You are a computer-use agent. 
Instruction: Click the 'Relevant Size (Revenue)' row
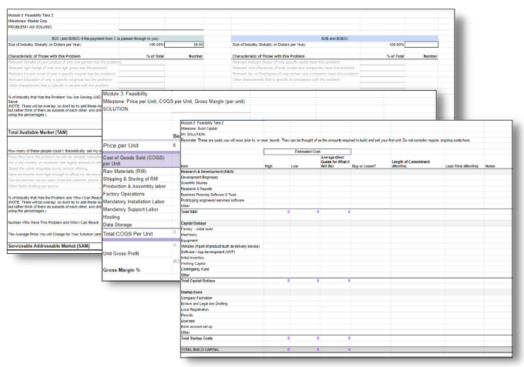point(294,68)
